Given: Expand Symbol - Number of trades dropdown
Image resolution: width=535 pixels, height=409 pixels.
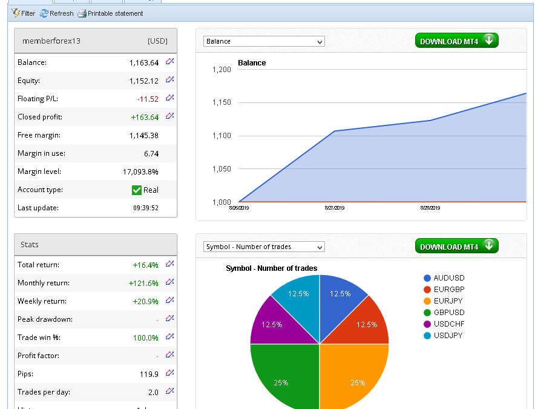Looking at the screenshot, I should coord(264,247).
